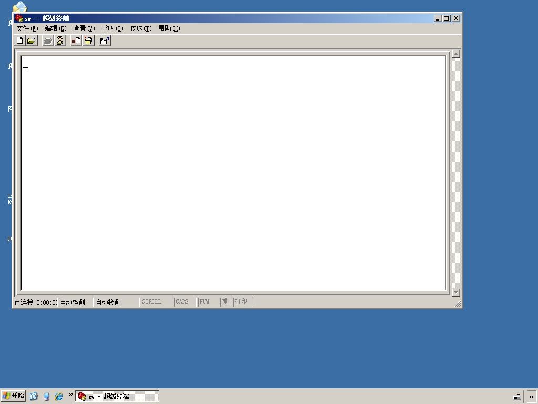Screen dimensions: 538x404
Task: Click the first quick launch icon beside Start
Action: 34,397
